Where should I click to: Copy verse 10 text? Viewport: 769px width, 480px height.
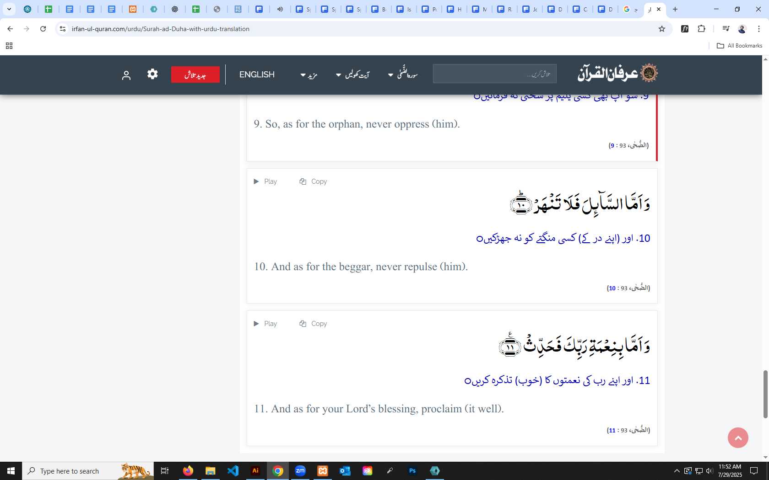point(313,181)
